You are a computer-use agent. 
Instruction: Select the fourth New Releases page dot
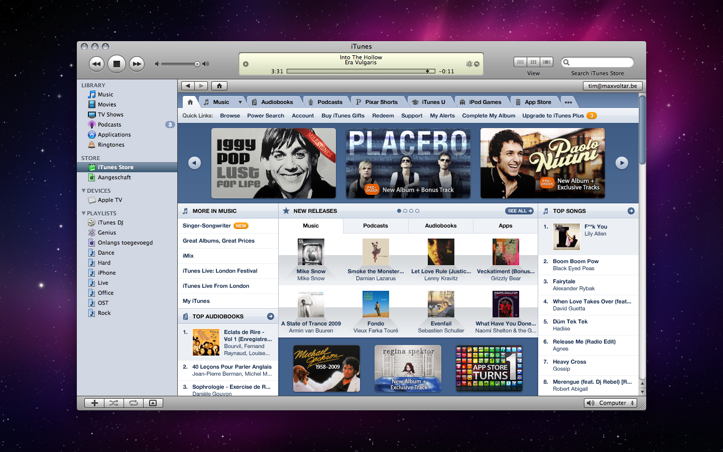point(417,211)
